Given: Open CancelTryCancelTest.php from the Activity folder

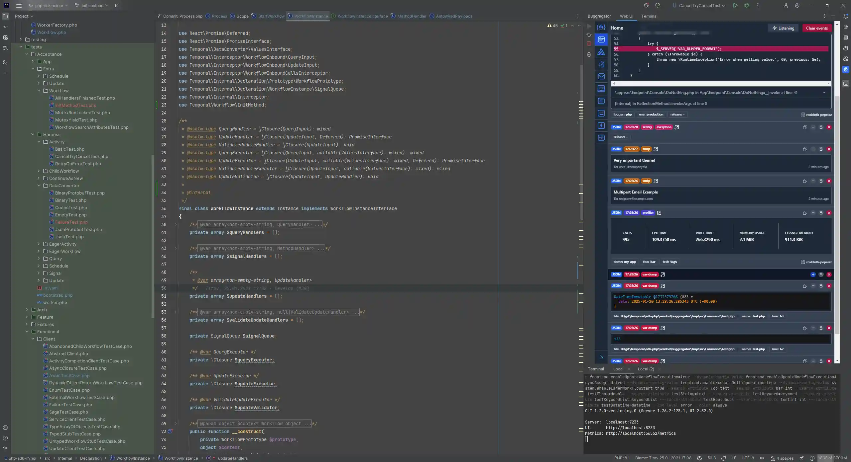Looking at the screenshot, I should click(81, 156).
